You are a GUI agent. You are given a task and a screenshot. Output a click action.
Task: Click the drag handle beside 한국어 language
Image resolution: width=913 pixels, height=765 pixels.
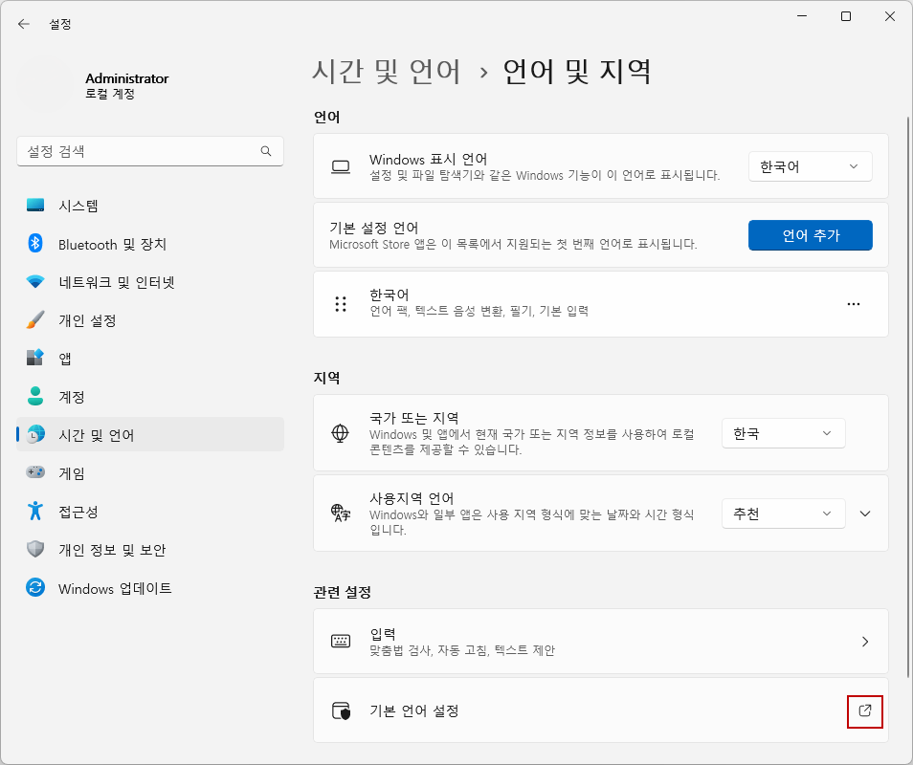tap(341, 304)
